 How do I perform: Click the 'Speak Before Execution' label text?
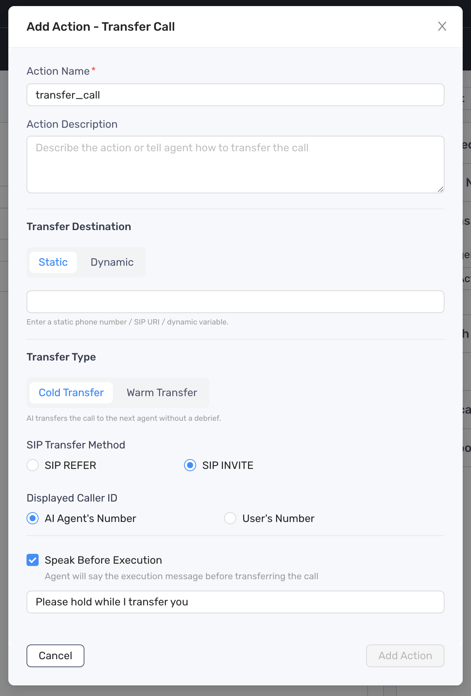pos(103,560)
